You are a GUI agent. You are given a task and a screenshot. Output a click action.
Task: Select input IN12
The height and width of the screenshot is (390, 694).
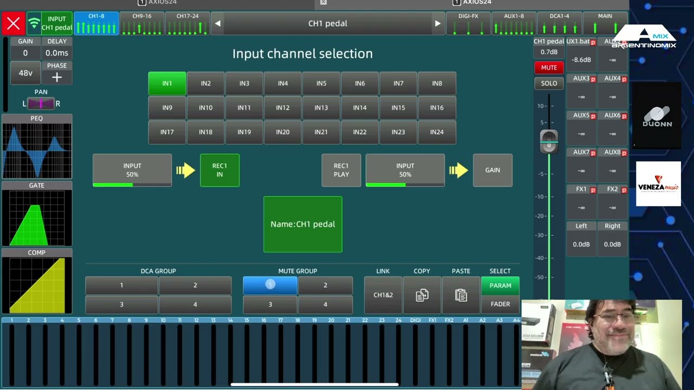click(x=282, y=108)
